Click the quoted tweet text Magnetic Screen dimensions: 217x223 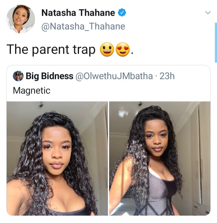coord(32,90)
